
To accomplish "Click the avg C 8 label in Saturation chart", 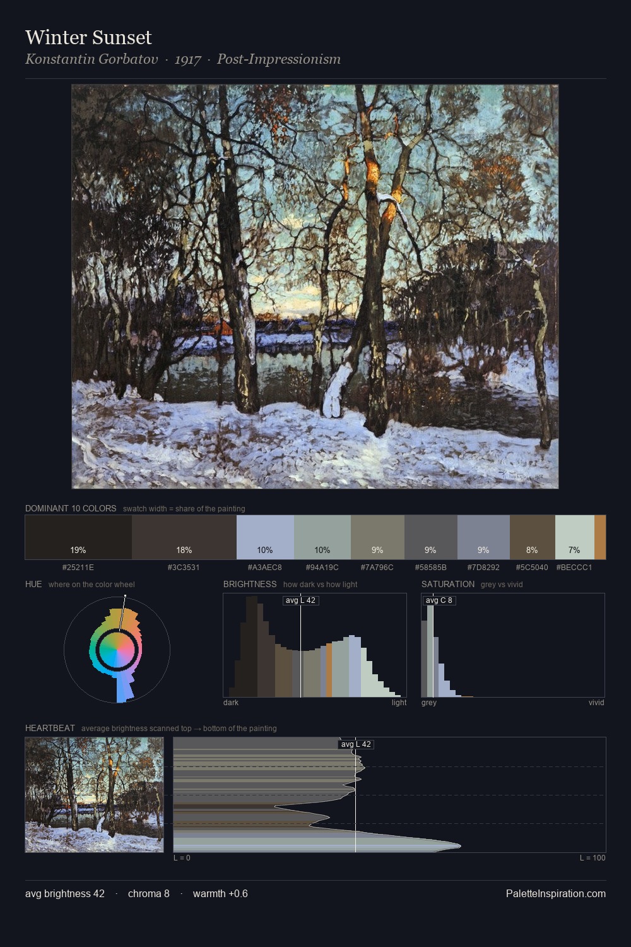I will 439,600.
